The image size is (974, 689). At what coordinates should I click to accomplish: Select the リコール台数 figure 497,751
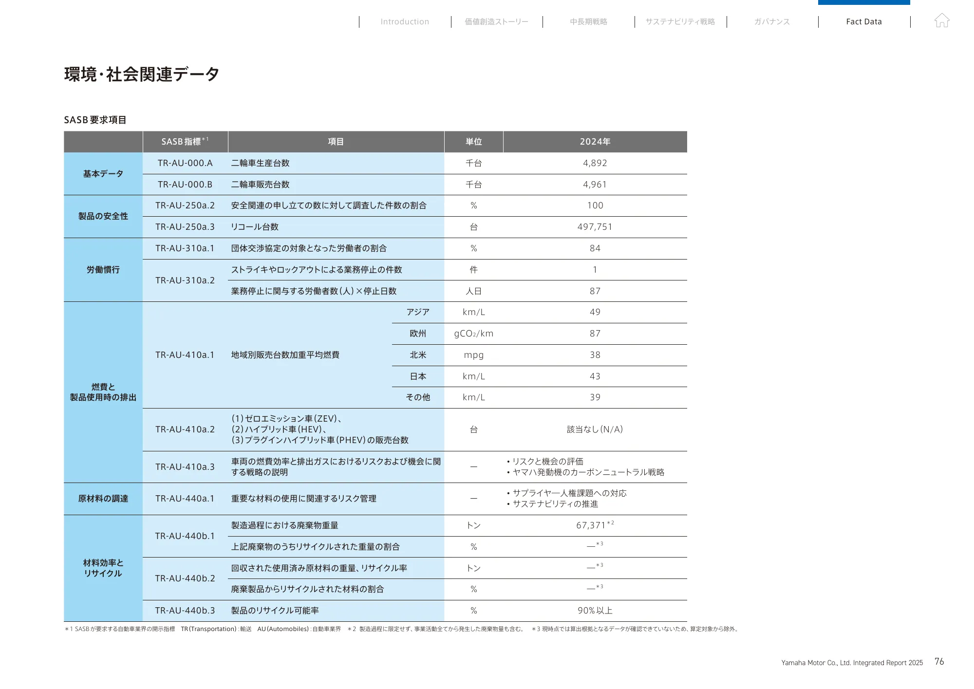tap(595, 226)
